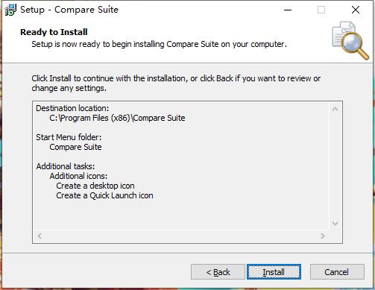Image resolution: width=375 pixels, height=290 pixels.
Task: Click the destination path C:\Program Files (x86)\Compare Suite
Action: pos(117,118)
